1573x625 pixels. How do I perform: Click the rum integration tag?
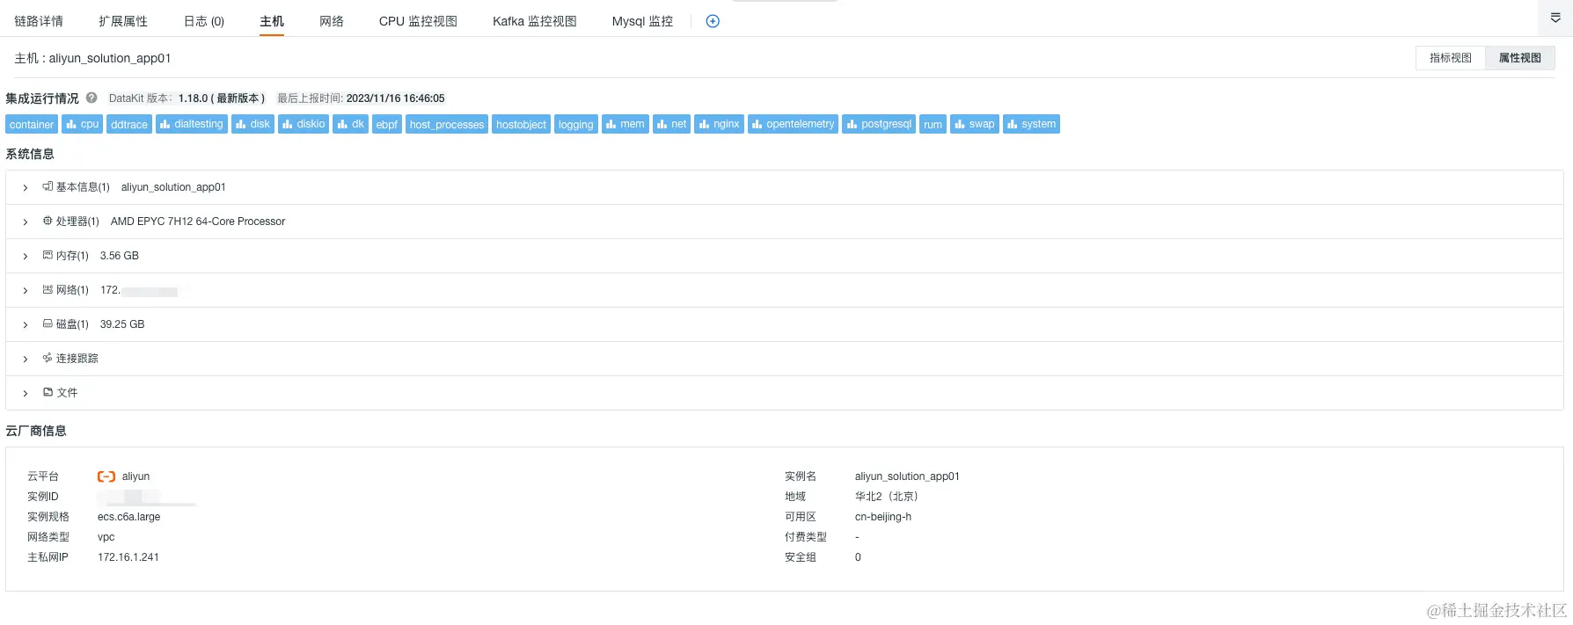click(933, 124)
